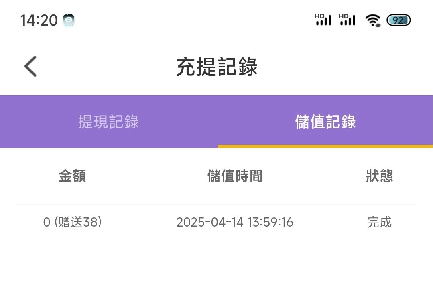Click the 金額 column header
433x308 pixels.
(x=72, y=176)
